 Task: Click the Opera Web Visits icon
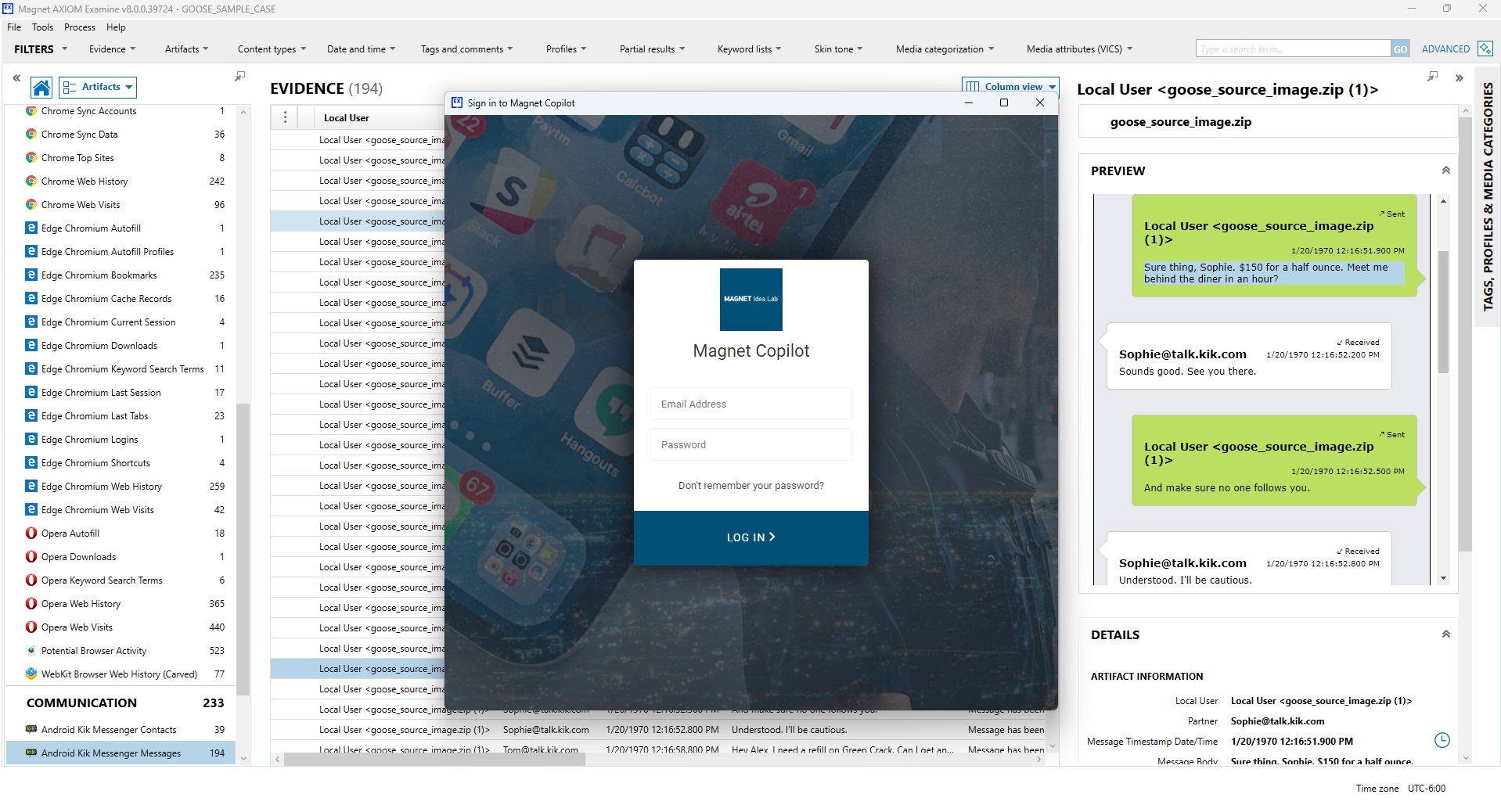point(31,627)
